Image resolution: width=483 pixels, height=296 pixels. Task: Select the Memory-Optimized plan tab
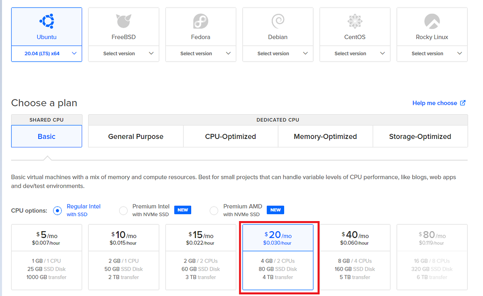[325, 136]
